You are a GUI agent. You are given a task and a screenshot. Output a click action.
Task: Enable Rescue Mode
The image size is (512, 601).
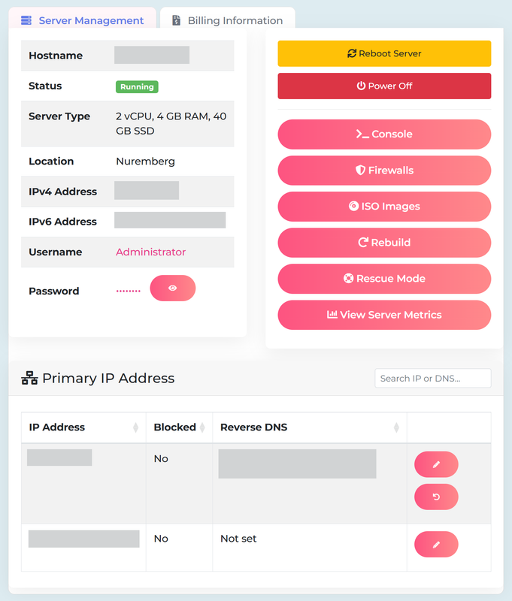pyautogui.click(x=384, y=279)
